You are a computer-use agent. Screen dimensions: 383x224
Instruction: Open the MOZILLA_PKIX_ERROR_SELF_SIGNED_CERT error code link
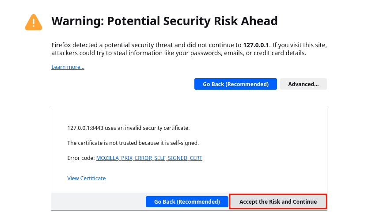[149, 158]
